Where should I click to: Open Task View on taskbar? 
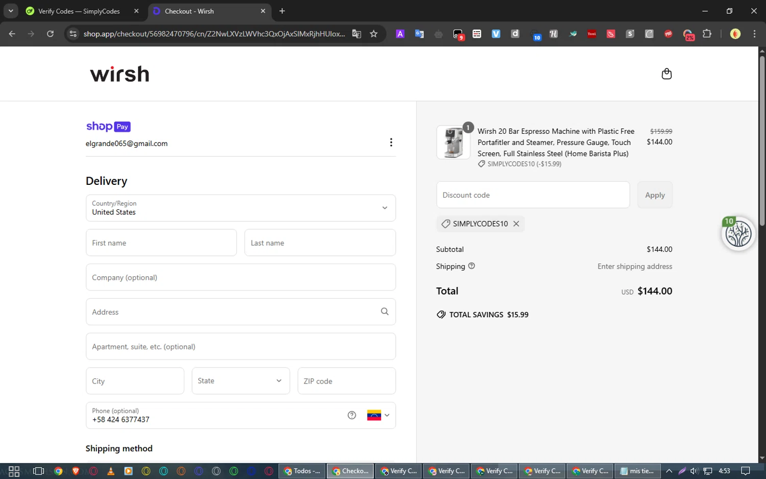tap(38, 471)
